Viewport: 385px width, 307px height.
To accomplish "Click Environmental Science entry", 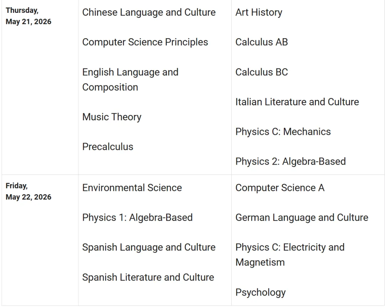I will 132,188.
